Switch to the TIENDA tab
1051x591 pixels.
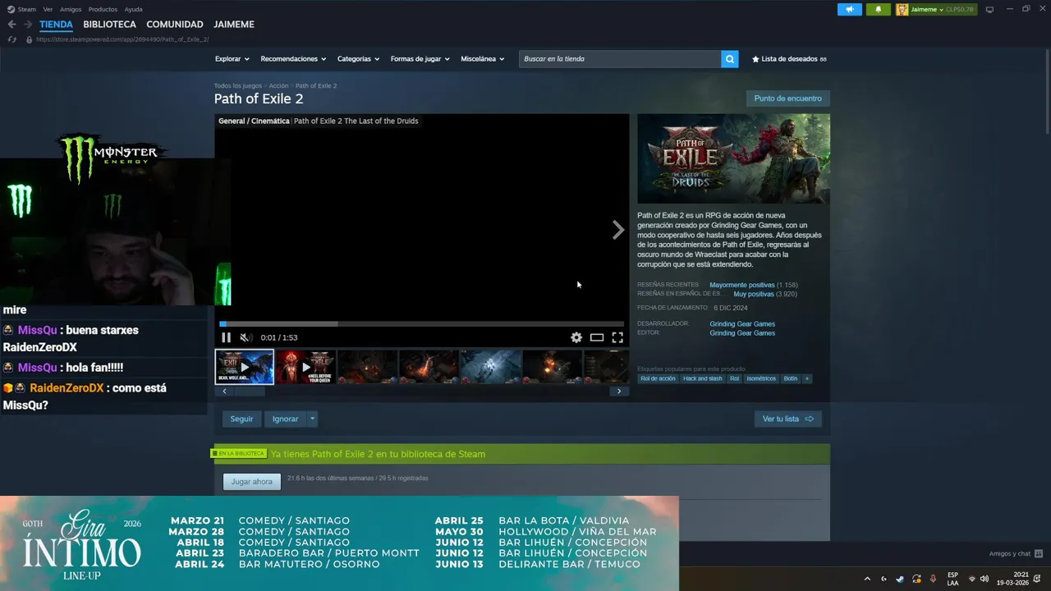[x=56, y=25]
